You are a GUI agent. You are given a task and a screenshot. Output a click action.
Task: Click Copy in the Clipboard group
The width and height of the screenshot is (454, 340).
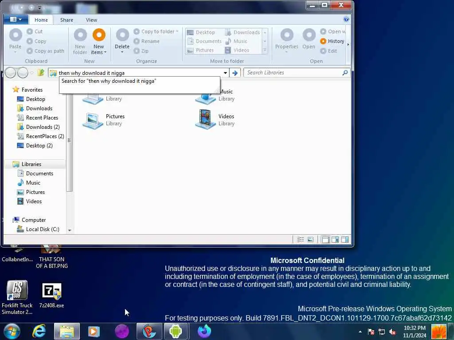coord(36,41)
